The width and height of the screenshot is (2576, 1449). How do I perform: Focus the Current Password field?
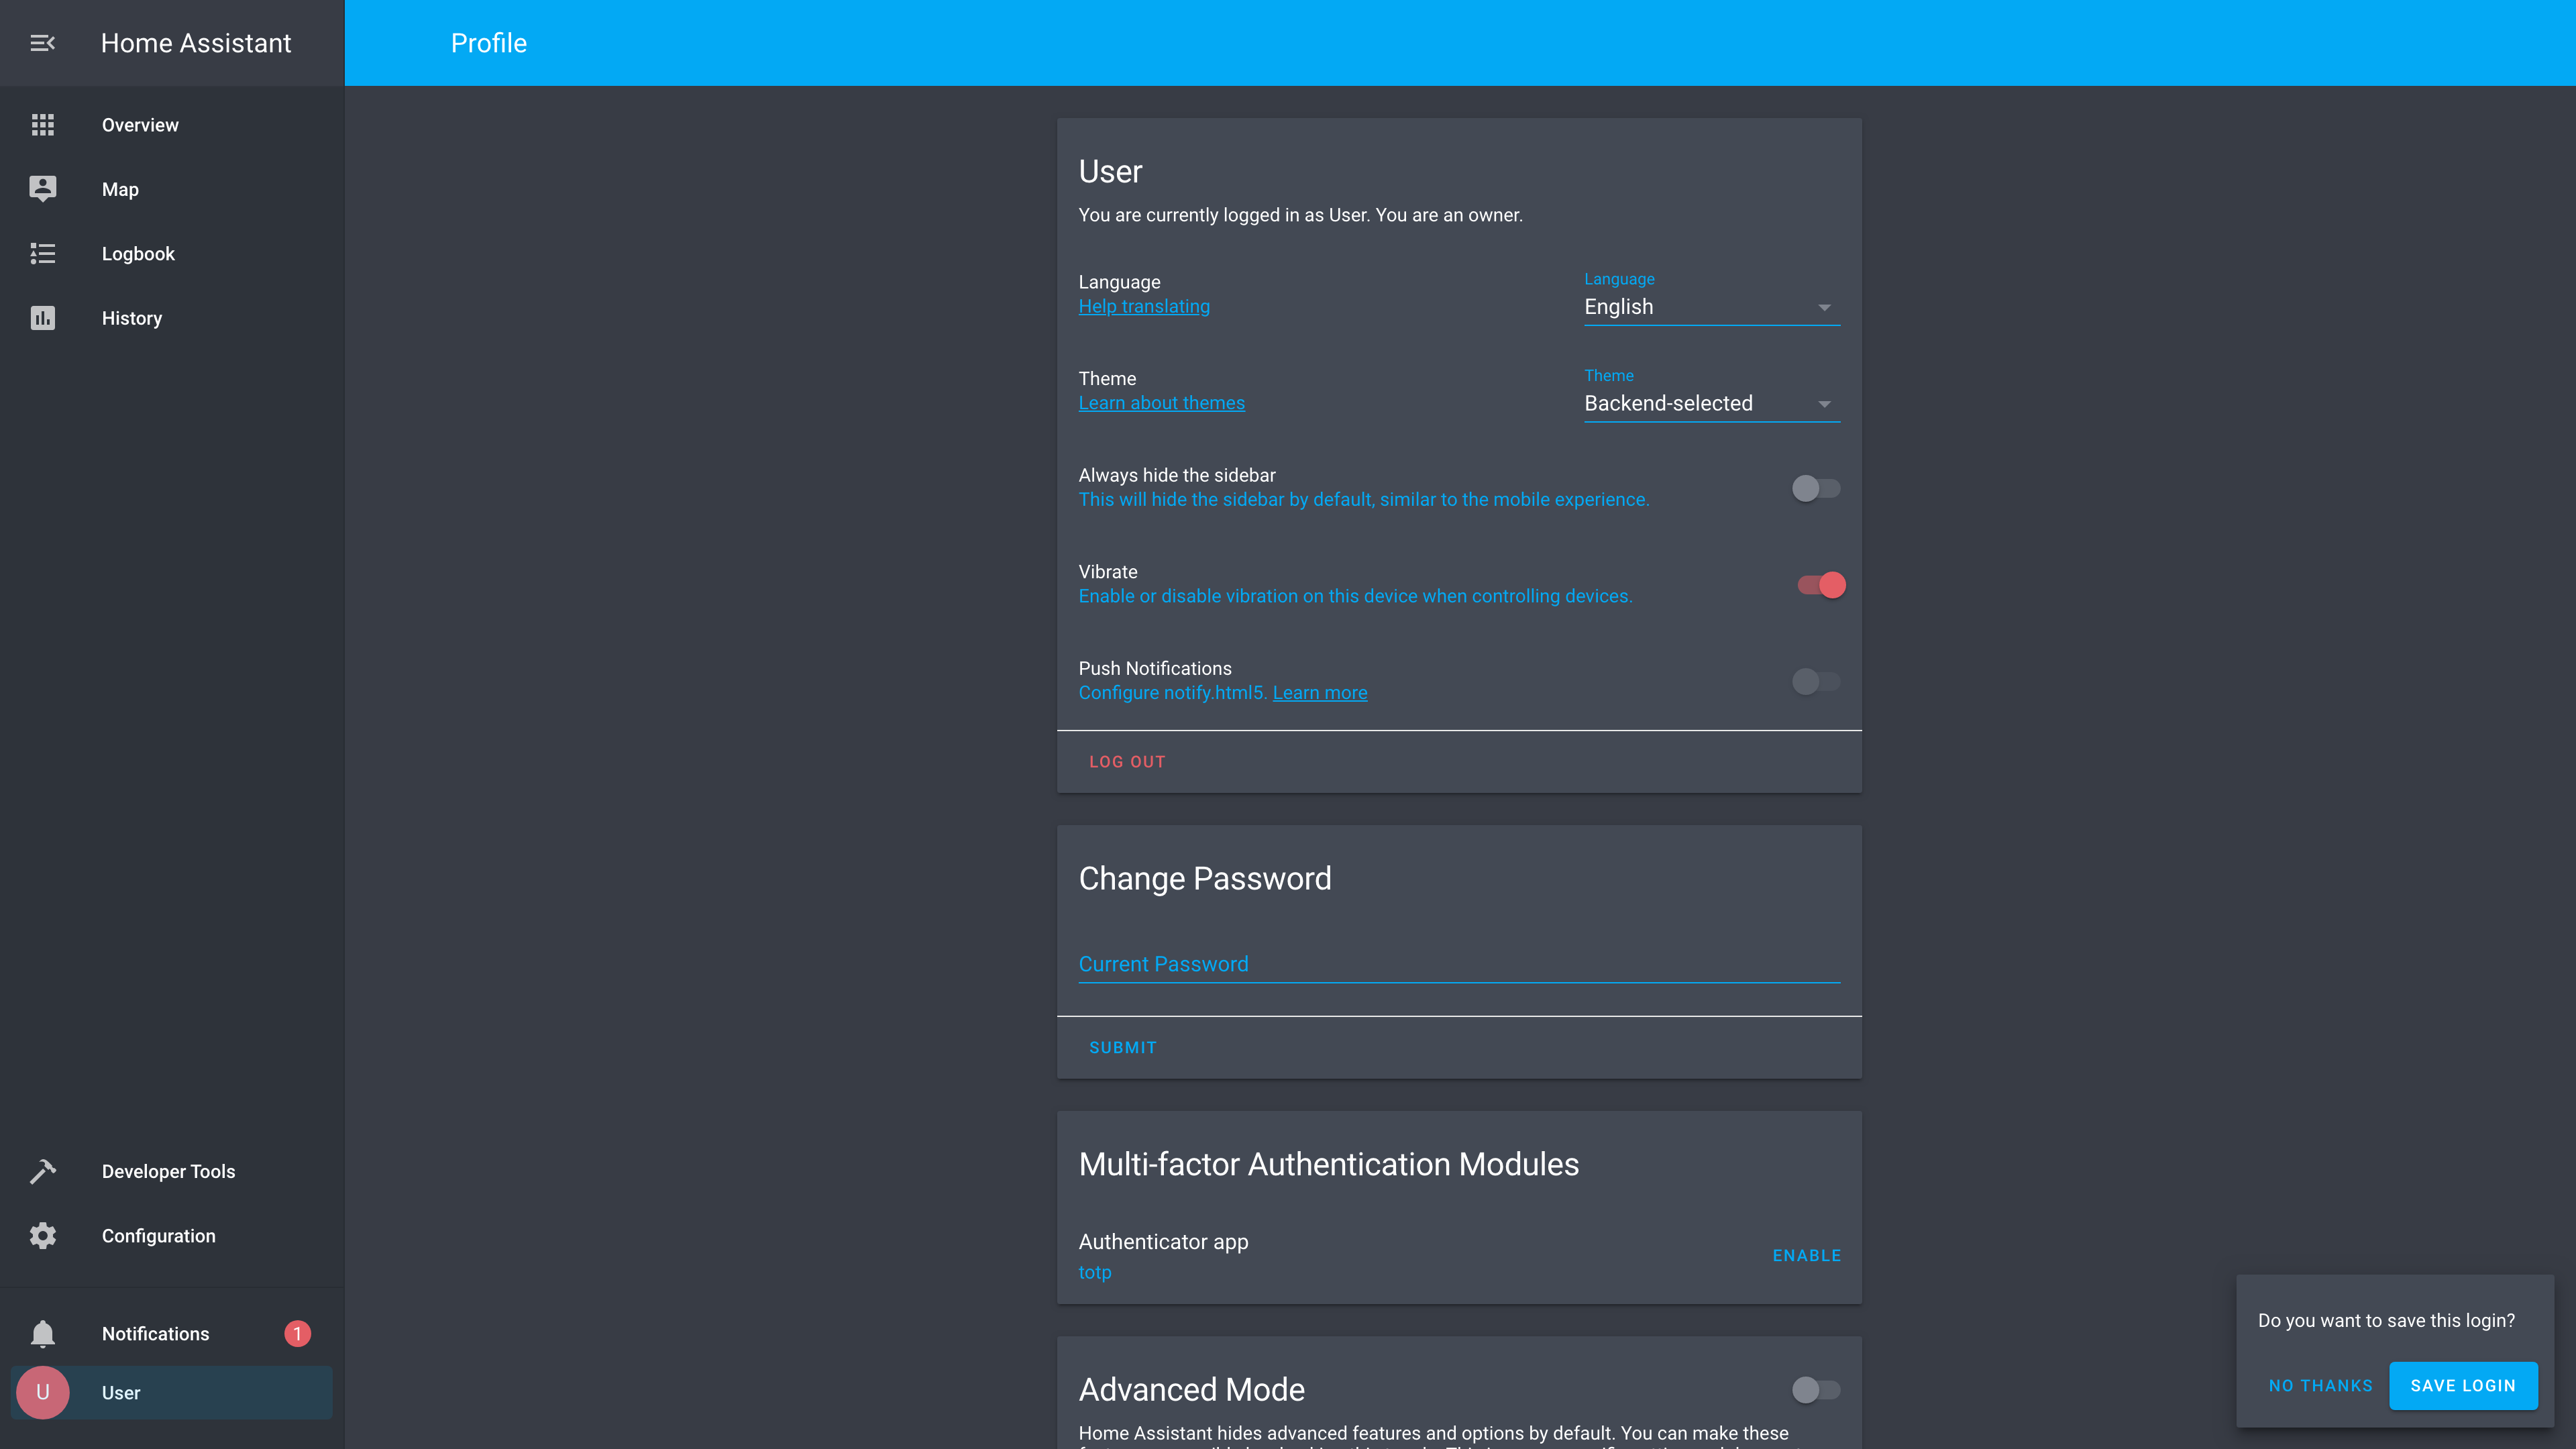(1458, 964)
